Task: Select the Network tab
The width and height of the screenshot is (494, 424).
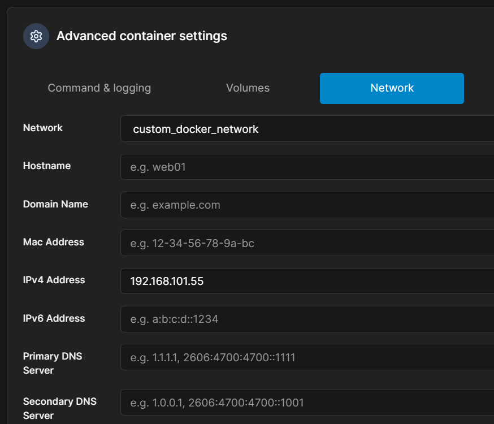Action: (x=392, y=88)
